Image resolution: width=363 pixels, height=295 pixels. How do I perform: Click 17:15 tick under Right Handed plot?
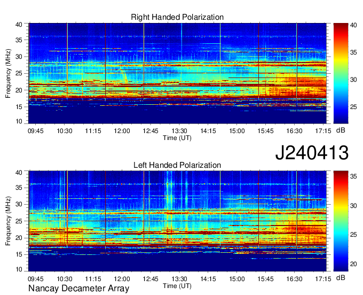(x=323, y=131)
